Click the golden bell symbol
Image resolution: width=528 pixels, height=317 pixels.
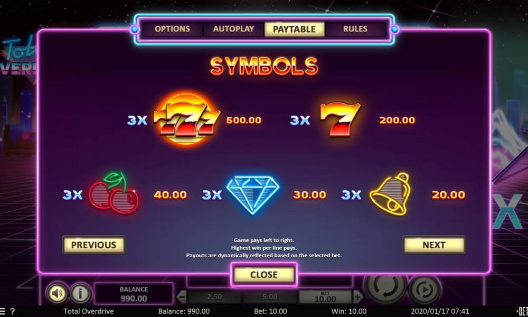(x=391, y=194)
